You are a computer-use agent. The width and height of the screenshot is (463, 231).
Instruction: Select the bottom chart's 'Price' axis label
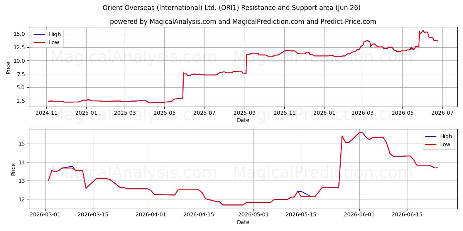point(14,169)
